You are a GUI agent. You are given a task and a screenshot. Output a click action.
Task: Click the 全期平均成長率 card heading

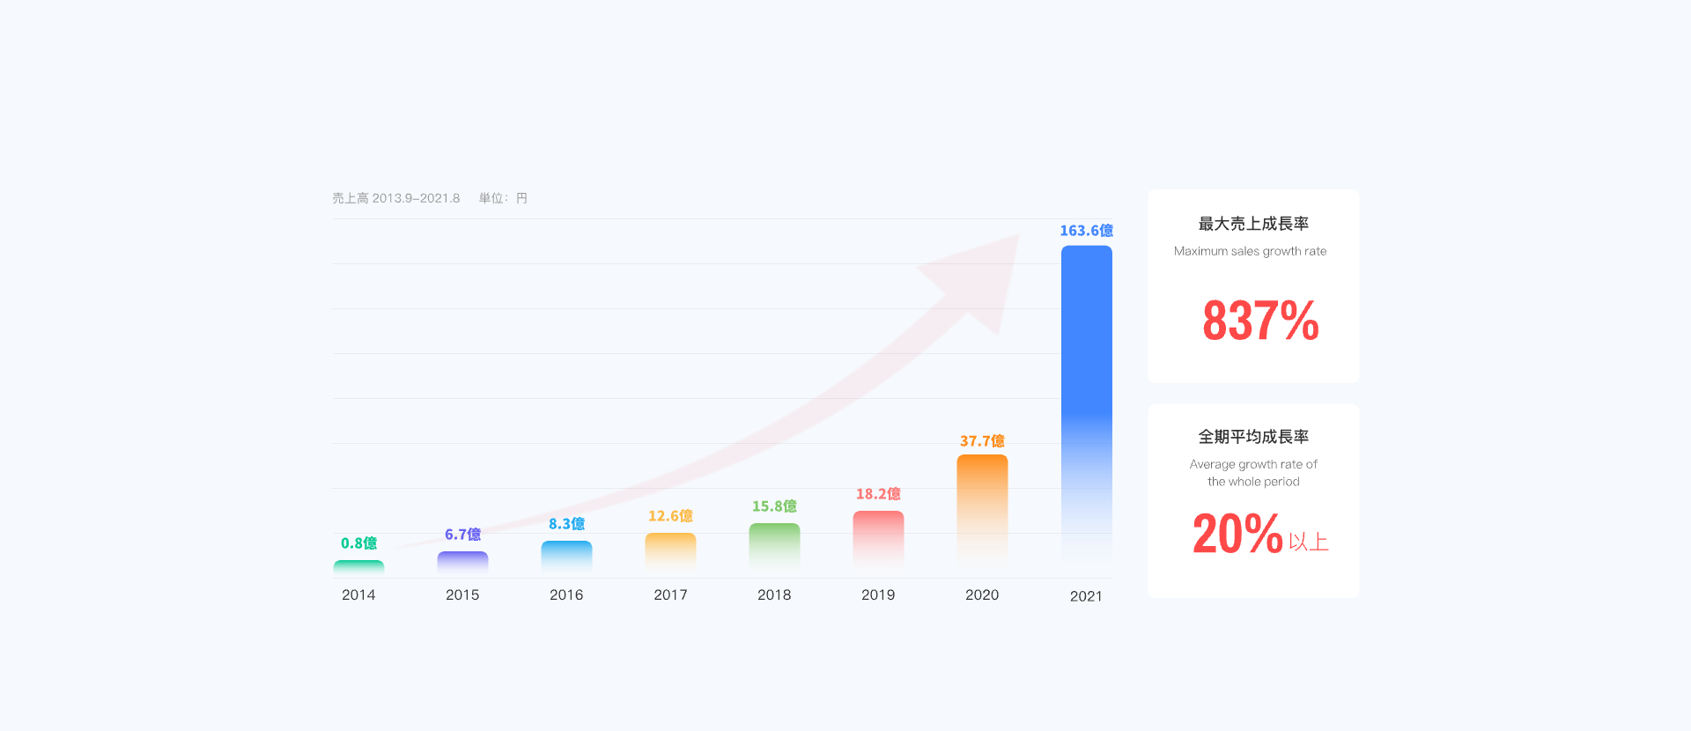[1253, 437]
